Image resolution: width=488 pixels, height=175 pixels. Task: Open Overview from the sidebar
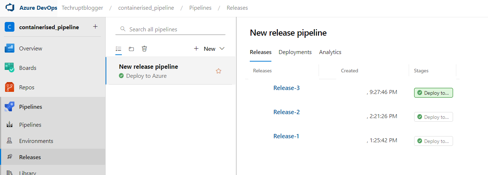31,48
